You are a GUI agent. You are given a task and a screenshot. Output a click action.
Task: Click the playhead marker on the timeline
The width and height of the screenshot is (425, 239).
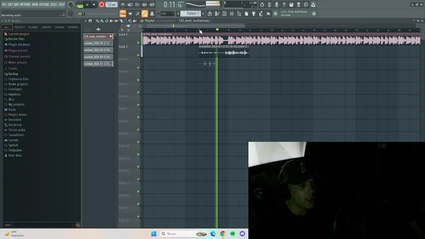(x=217, y=30)
